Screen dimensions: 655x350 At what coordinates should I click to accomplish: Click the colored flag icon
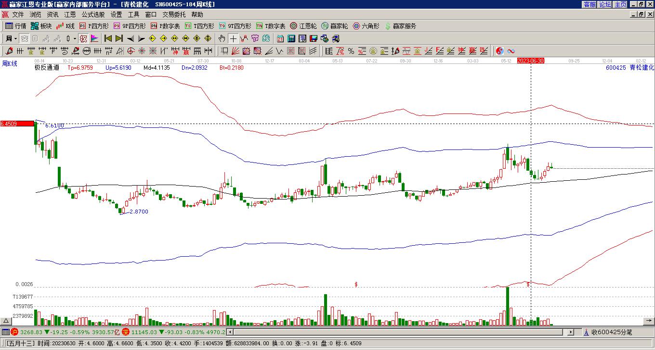click(94, 38)
